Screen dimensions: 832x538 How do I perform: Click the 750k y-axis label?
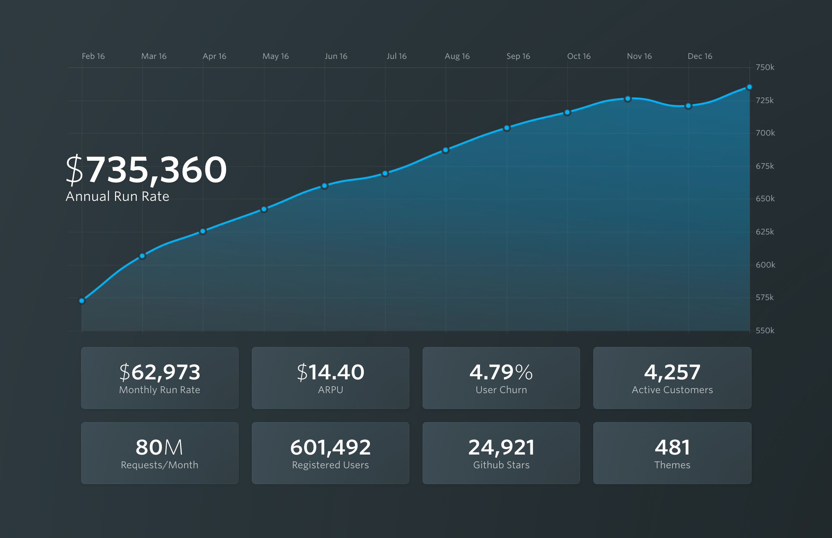click(765, 67)
